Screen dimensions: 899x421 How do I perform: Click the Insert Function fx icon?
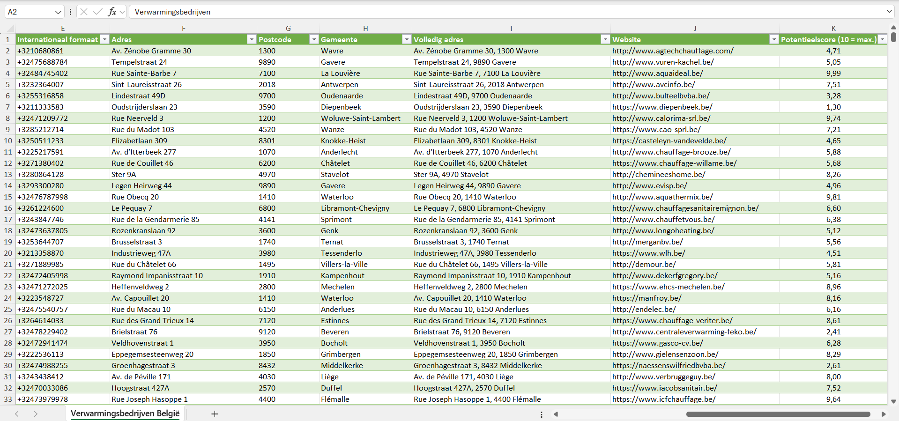pyautogui.click(x=112, y=12)
